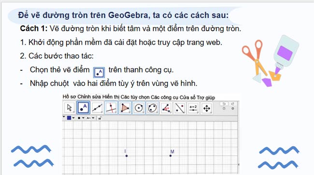Select the Polygon tool
This screenshot has width=314, height=175.
tap(125, 108)
